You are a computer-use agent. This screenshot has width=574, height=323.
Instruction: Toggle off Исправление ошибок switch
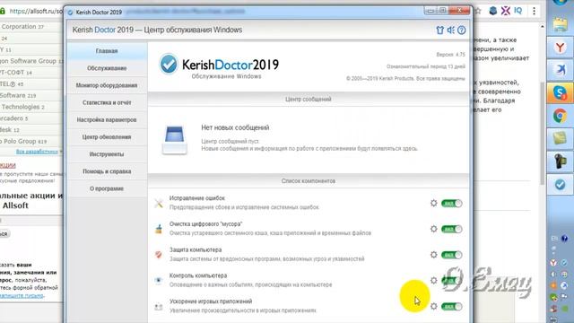(x=452, y=204)
